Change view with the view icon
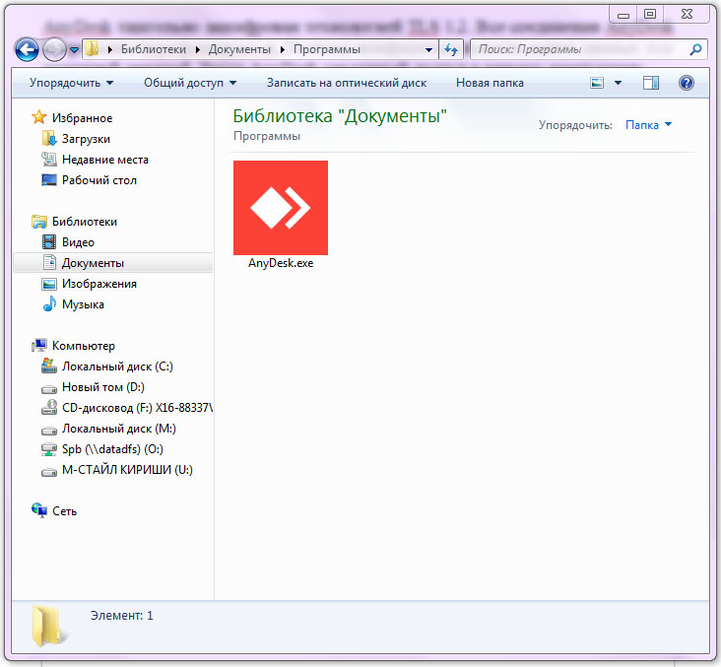This screenshot has width=721, height=667. click(597, 83)
